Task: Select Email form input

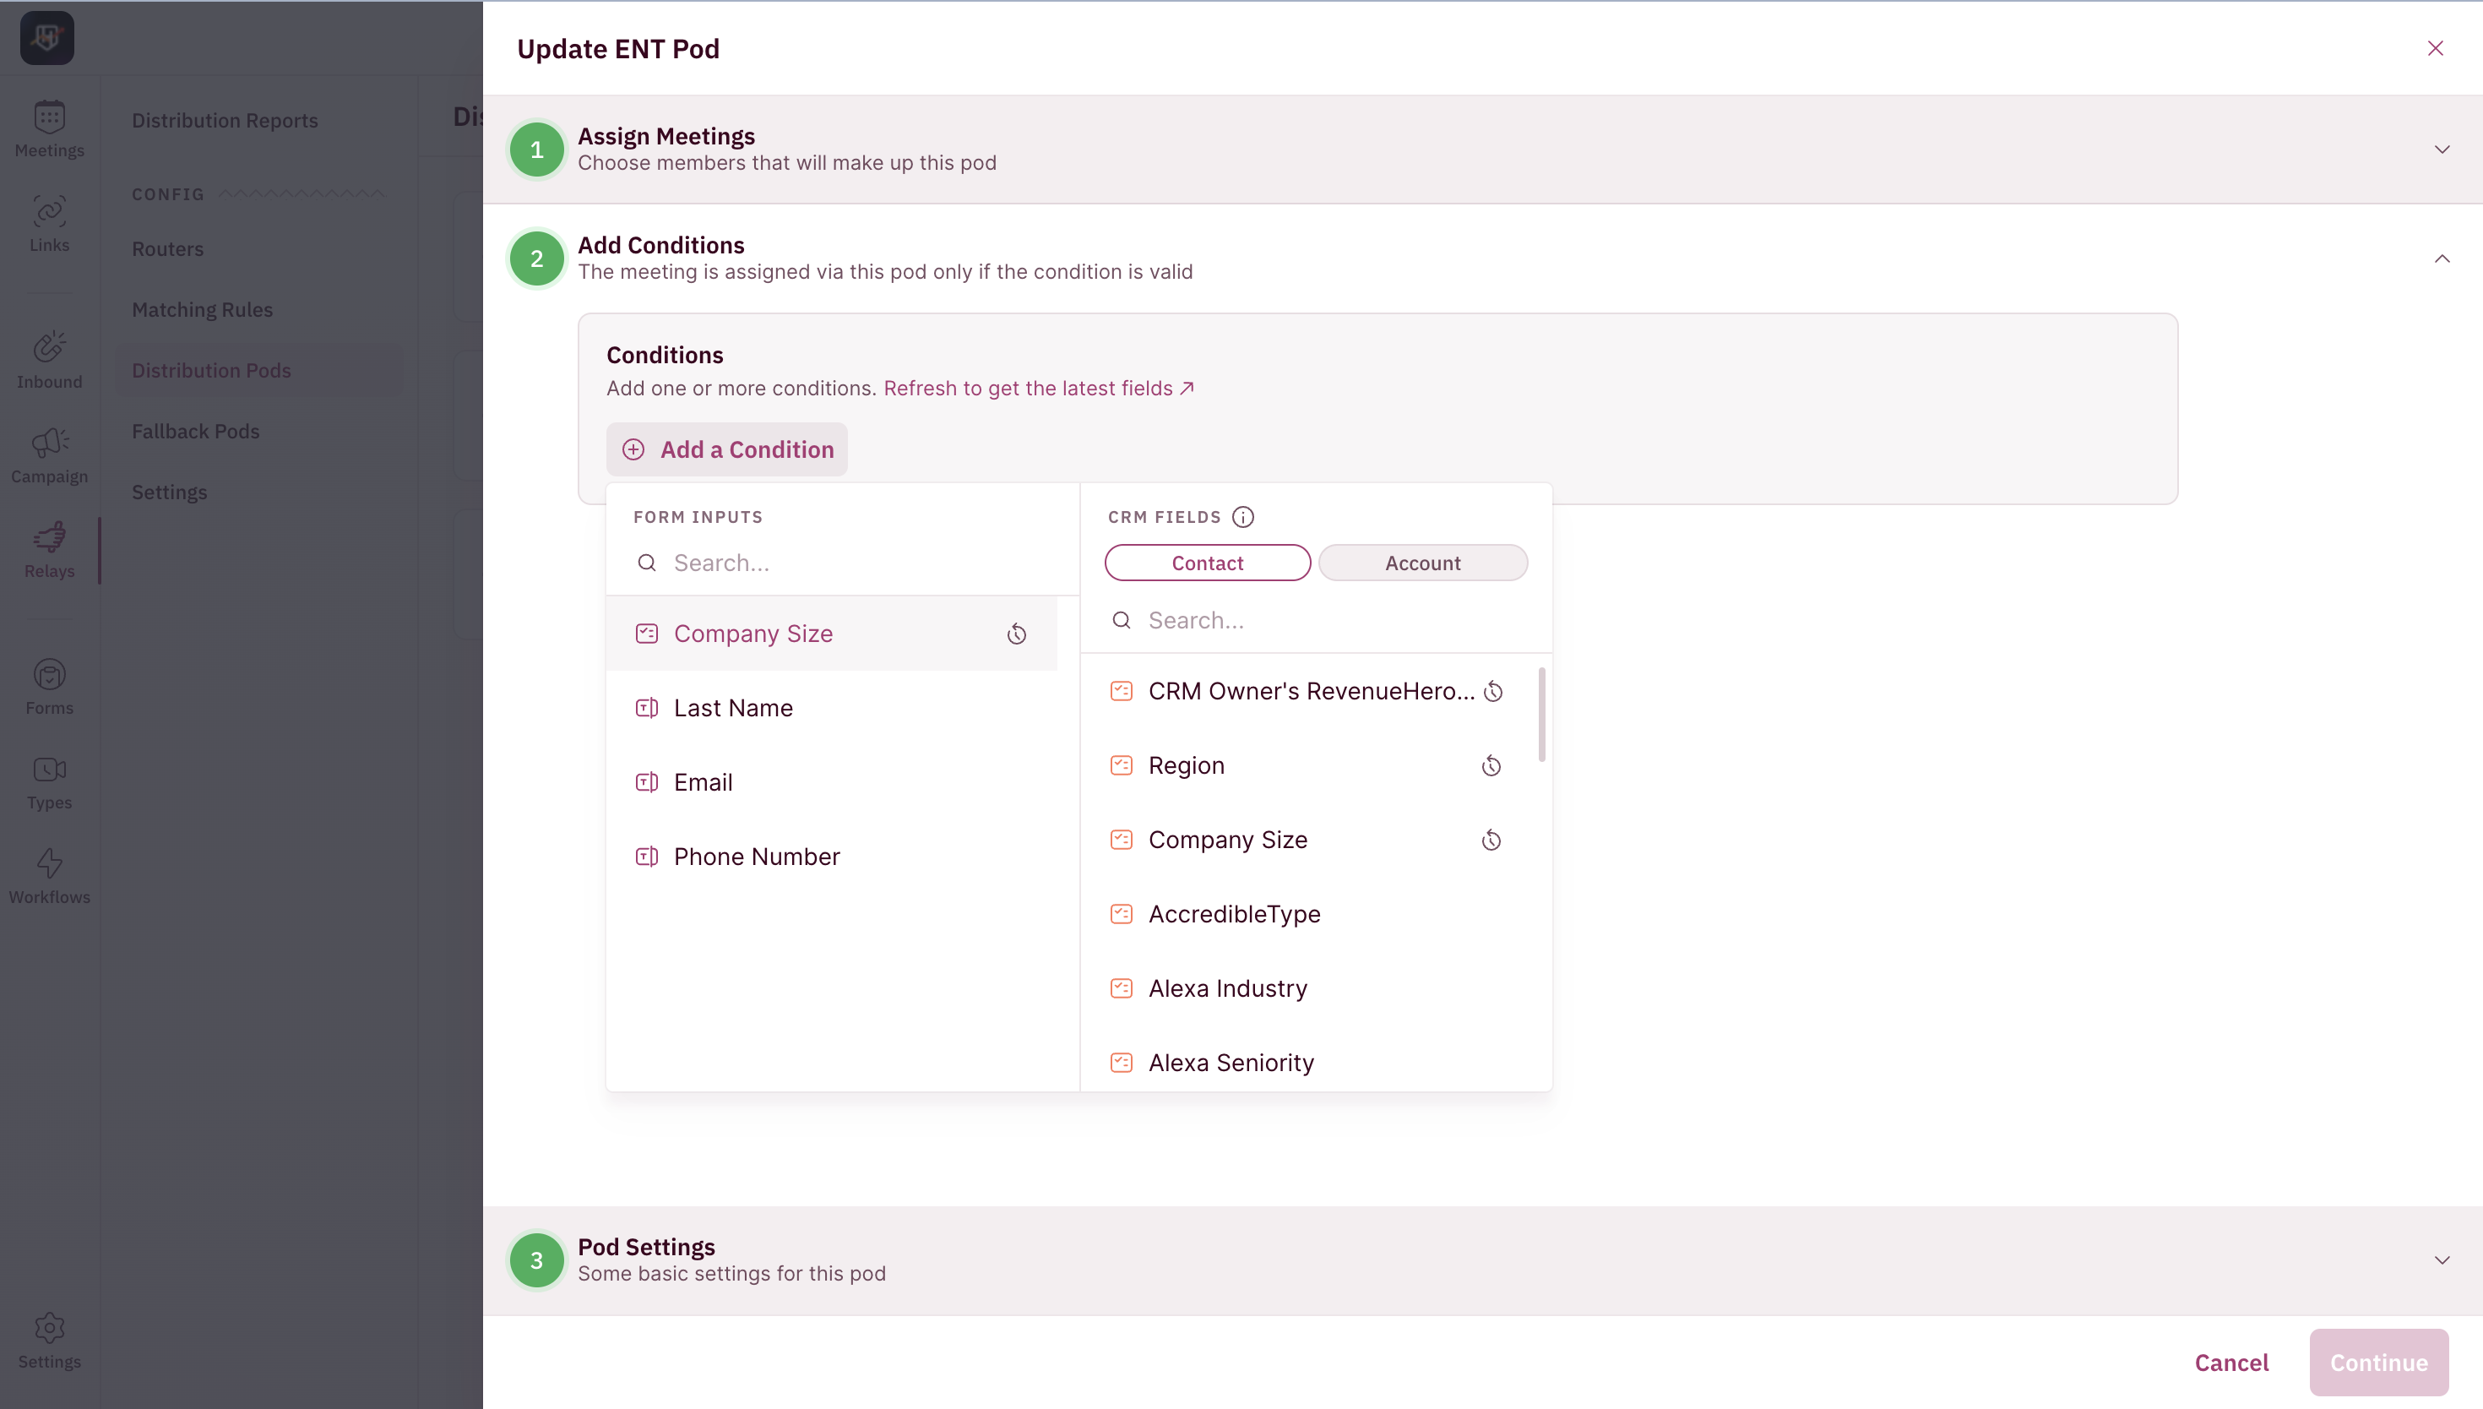Action: tap(832, 782)
